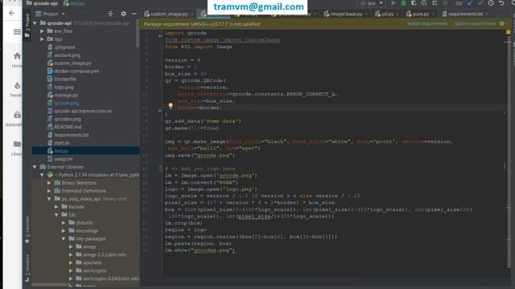The image size is (515, 289).
Task: Select Dockerfile in the project tree
Action: (x=62, y=79)
